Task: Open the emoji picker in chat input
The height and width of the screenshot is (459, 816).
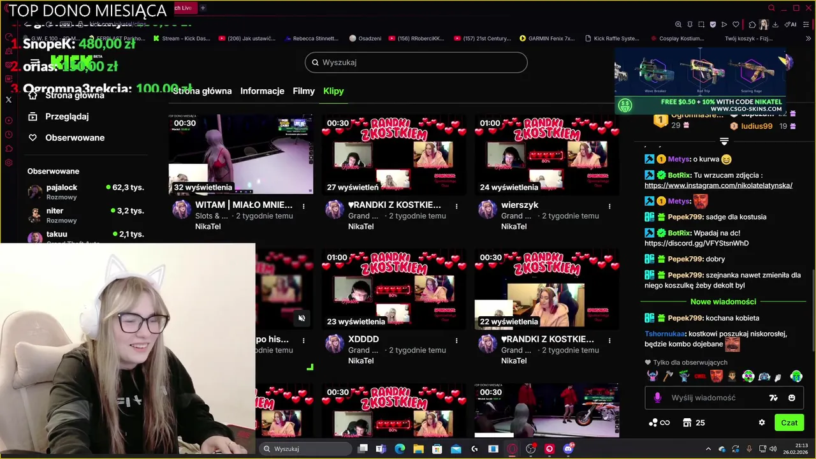Action: click(x=792, y=398)
